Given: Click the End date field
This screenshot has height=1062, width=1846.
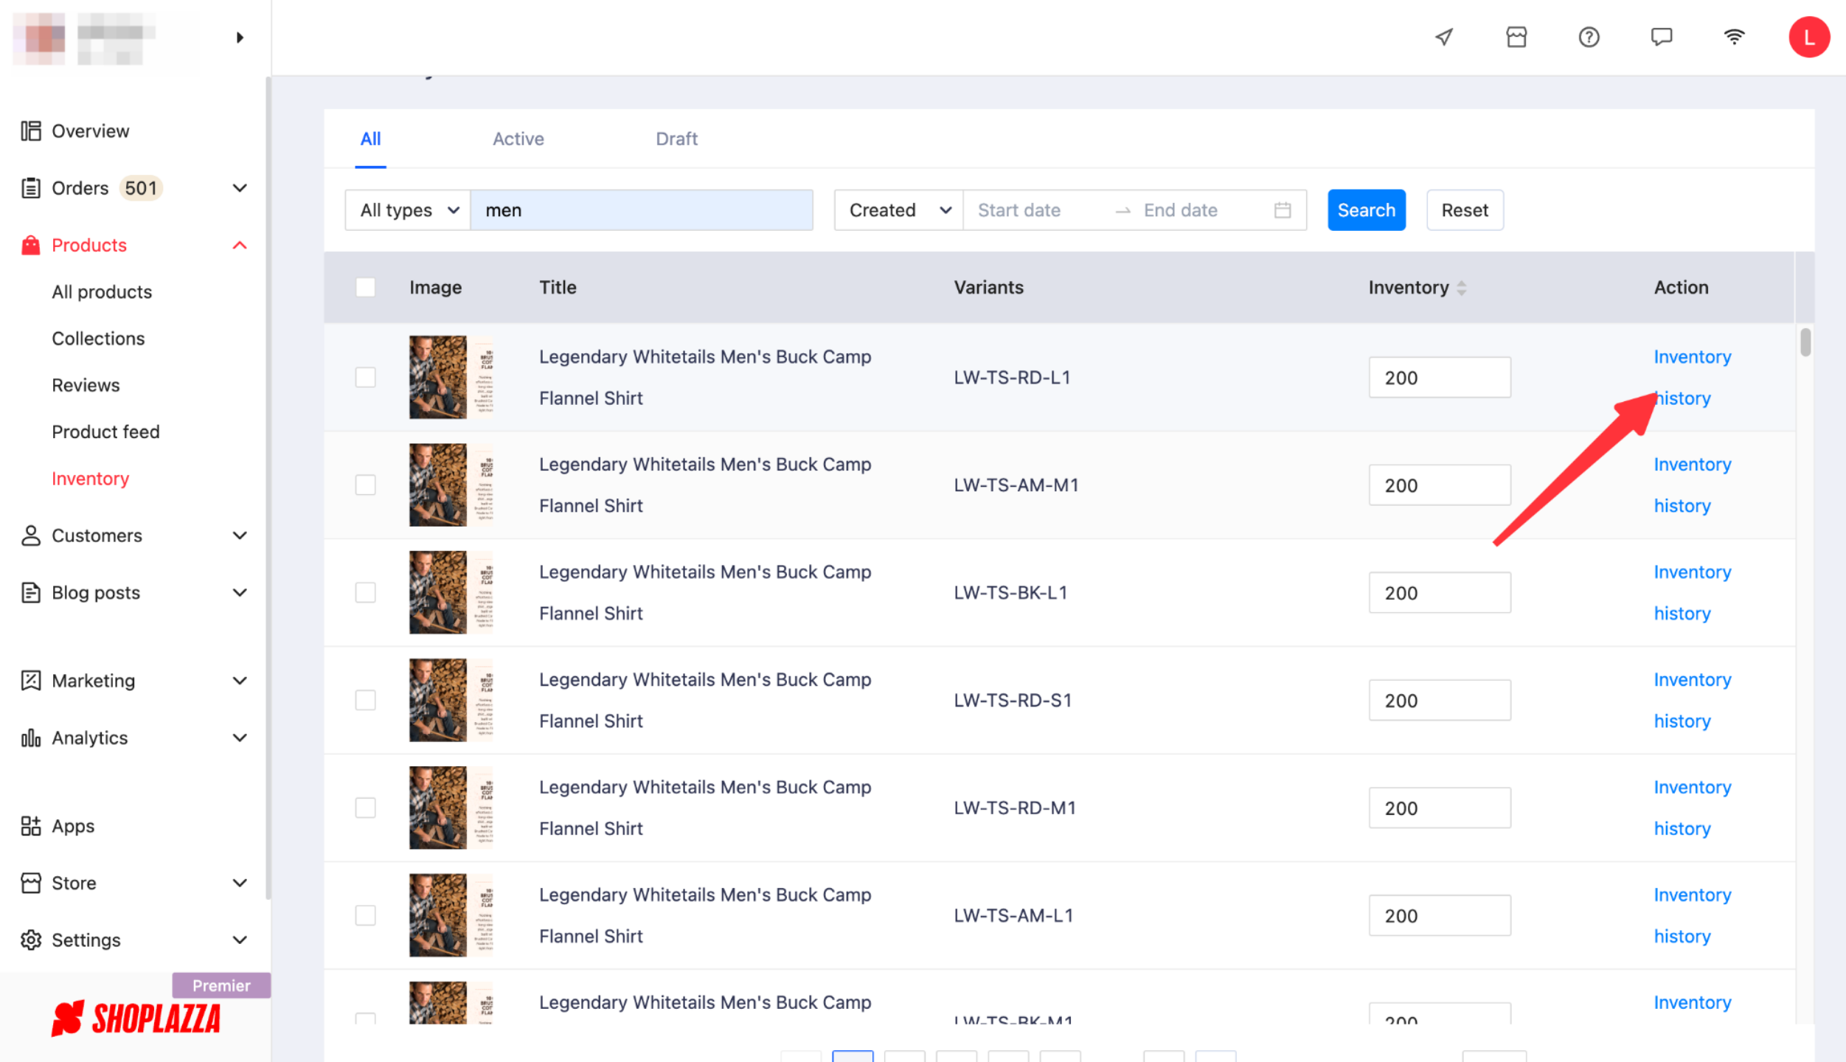Looking at the screenshot, I should pos(1199,210).
